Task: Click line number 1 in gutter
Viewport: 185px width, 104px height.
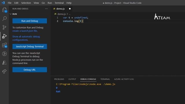Action: pyautogui.click(x=57, y=18)
